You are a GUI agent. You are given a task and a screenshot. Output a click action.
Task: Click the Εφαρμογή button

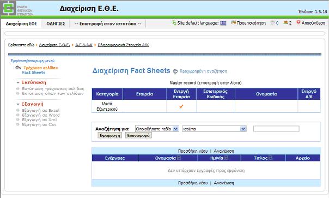[109, 135]
